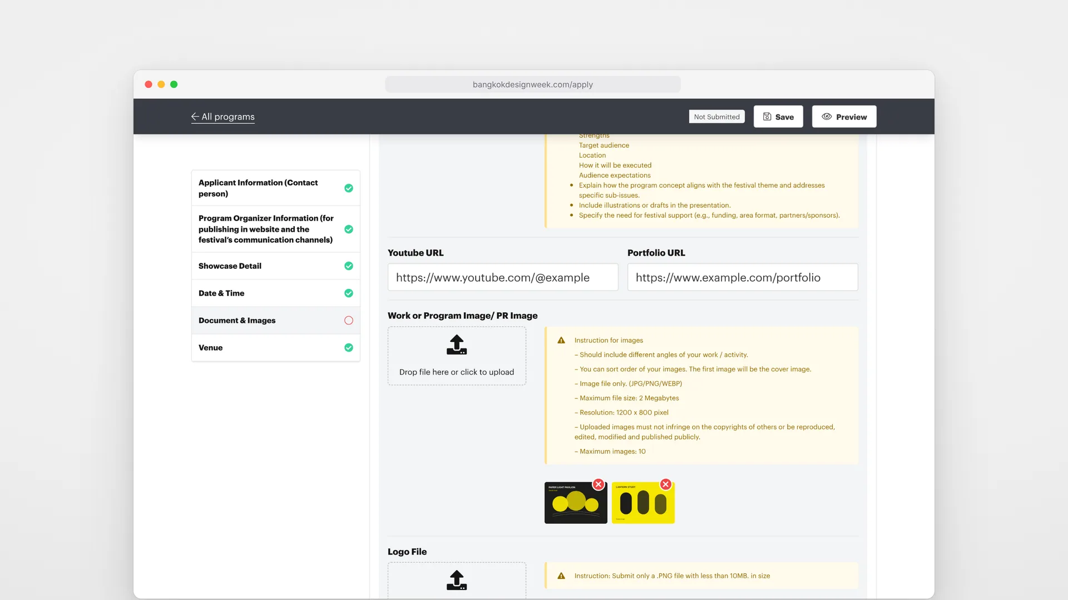1068x600 pixels.
Task: Open the Preview button
Action: click(x=844, y=117)
